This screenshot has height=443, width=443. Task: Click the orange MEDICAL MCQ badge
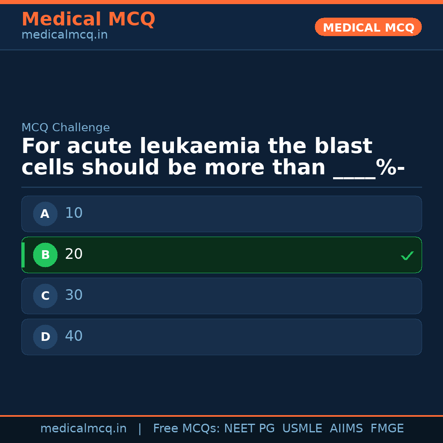[x=368, y=27]
